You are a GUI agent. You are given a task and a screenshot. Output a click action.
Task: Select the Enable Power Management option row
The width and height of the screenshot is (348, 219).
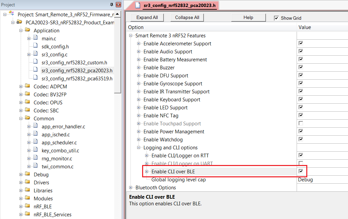point(174,132)
